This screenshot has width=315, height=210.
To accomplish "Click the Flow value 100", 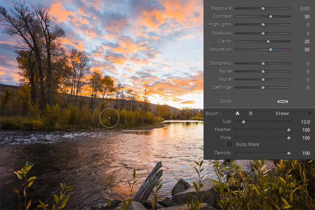I will point(306,138).
